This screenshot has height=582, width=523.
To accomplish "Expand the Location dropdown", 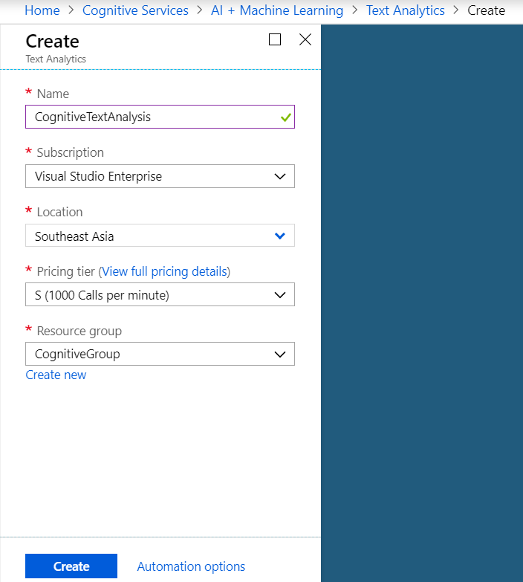I will (160, 236).
